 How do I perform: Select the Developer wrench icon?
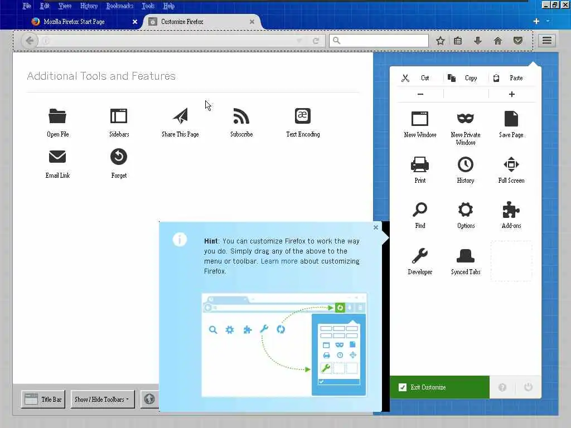420,256
